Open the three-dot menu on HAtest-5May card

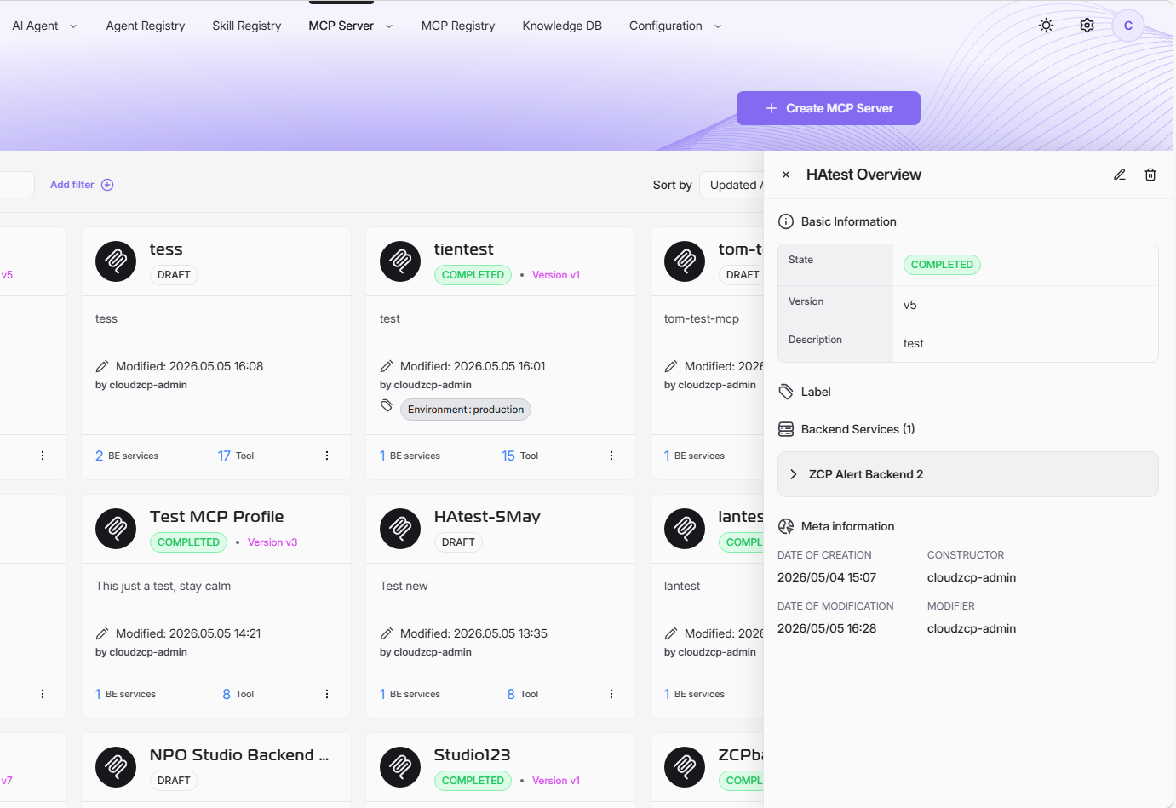tap(611, 694)
